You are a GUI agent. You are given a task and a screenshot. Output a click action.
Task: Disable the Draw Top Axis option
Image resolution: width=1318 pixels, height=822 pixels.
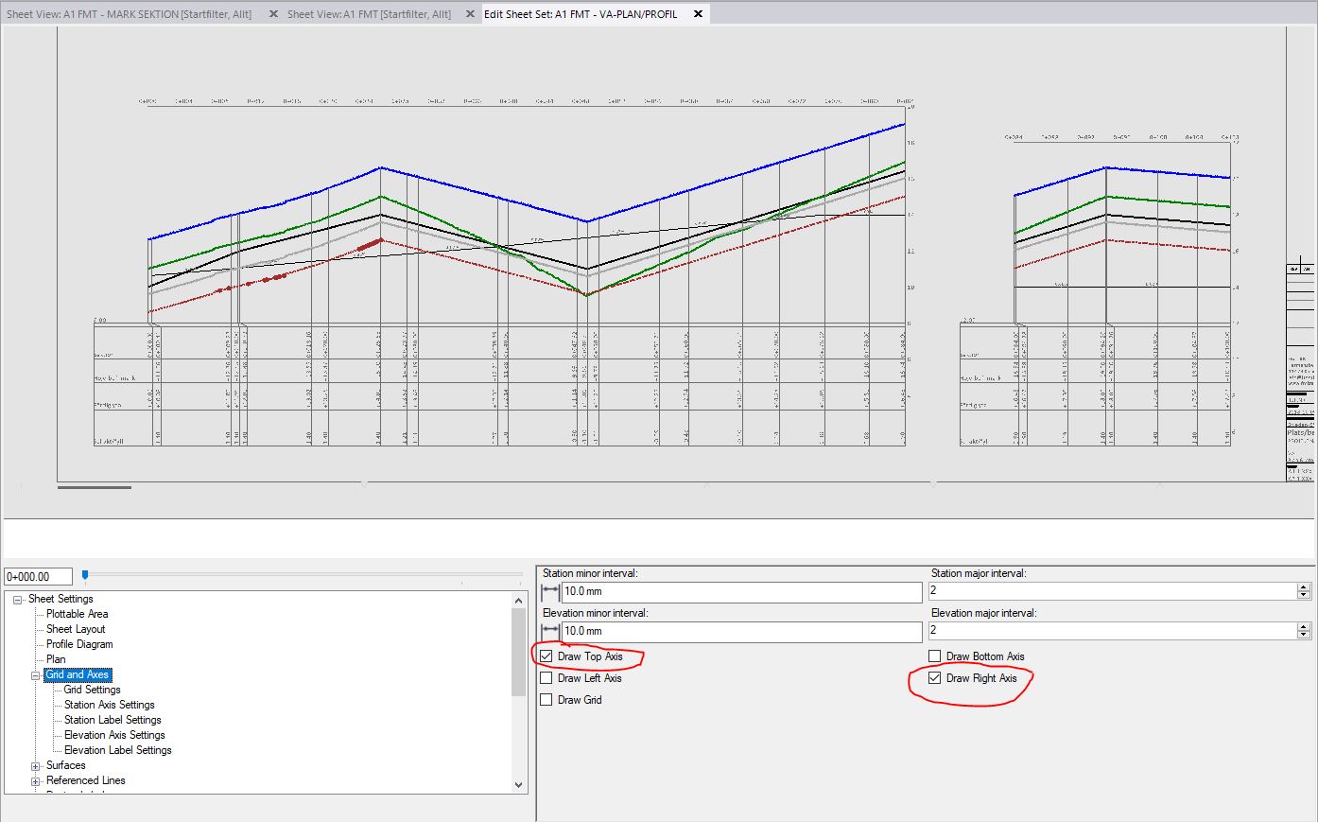[546, 656]
